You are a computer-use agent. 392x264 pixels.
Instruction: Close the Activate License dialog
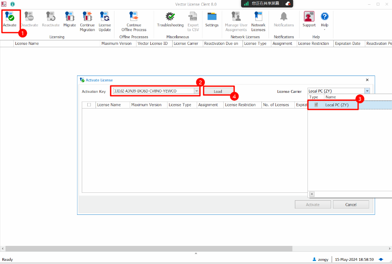tap(367, 80)
